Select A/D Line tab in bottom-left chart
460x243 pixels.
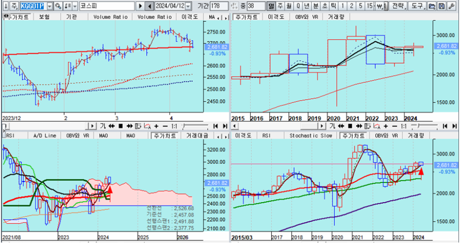click(44, 135)
